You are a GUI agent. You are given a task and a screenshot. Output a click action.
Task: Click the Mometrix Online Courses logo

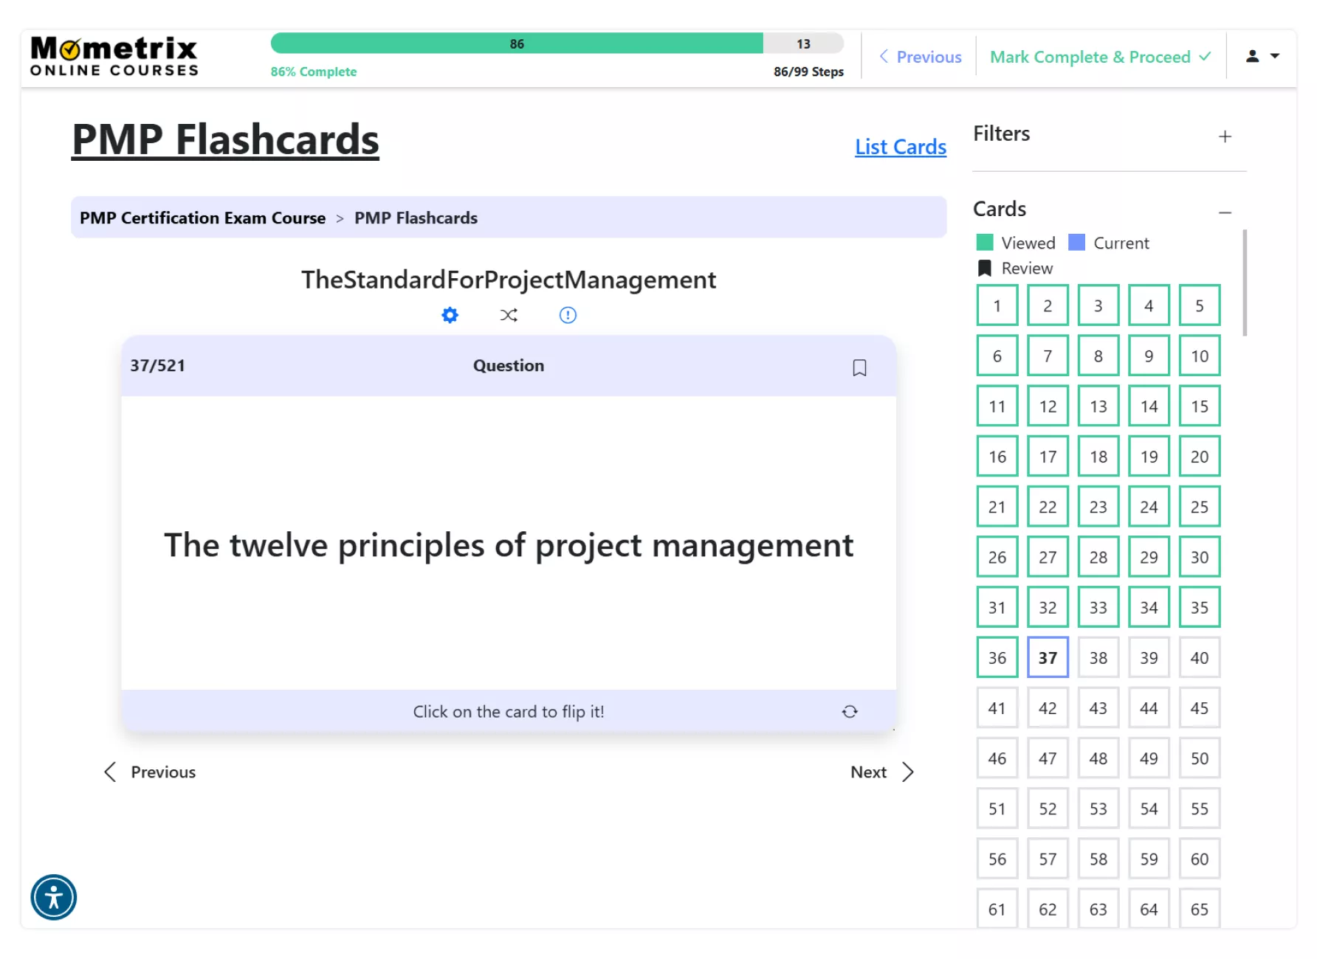pos(114,57)
